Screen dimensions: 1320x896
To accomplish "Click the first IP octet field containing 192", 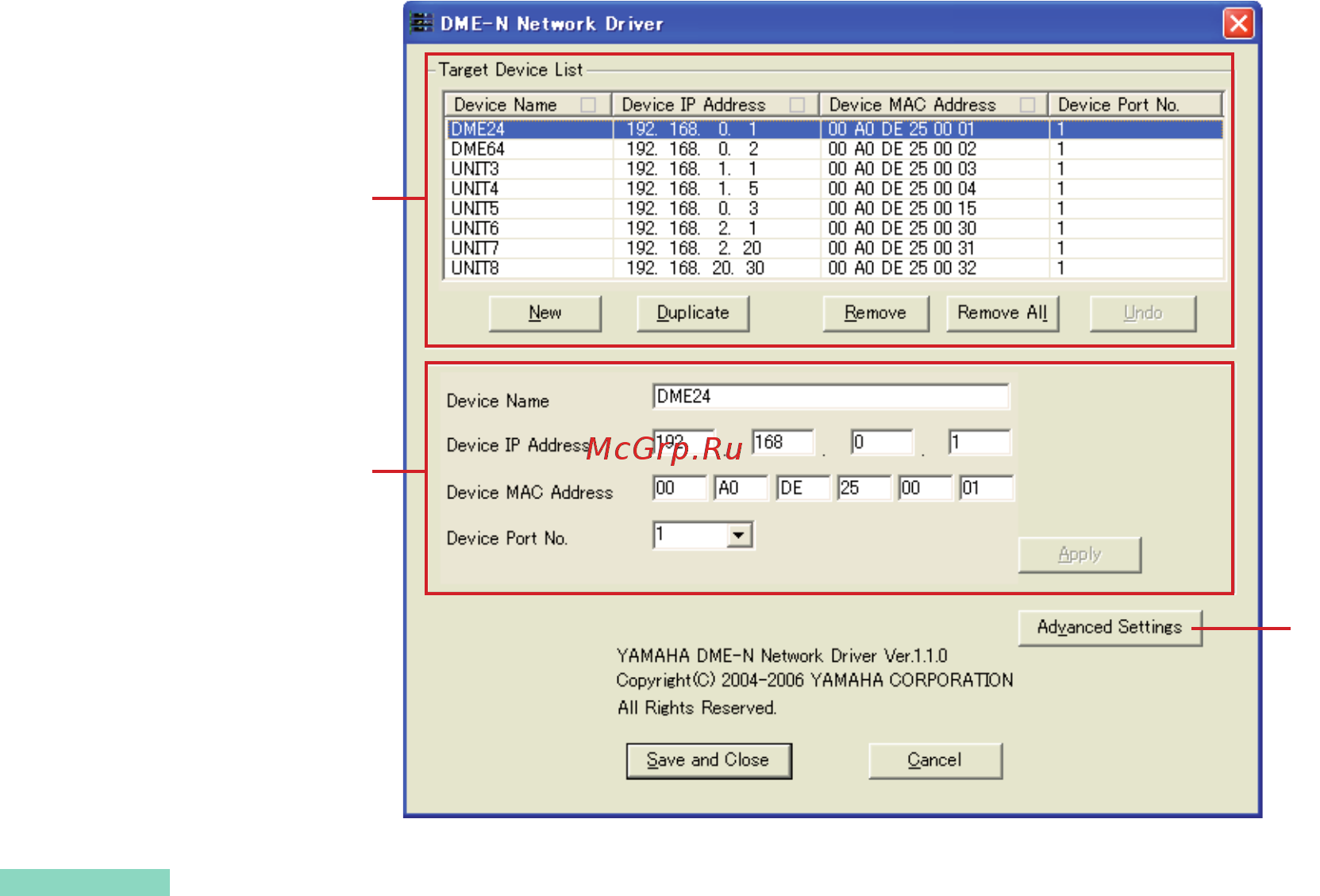I will [684, 442].
